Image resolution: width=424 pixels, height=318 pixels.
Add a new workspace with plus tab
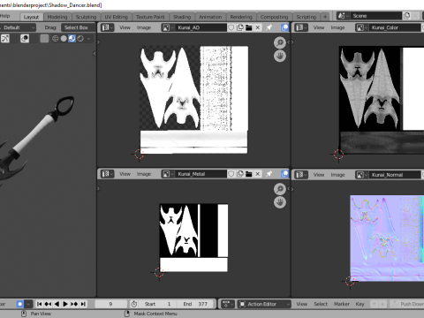(x=325, y=17)
